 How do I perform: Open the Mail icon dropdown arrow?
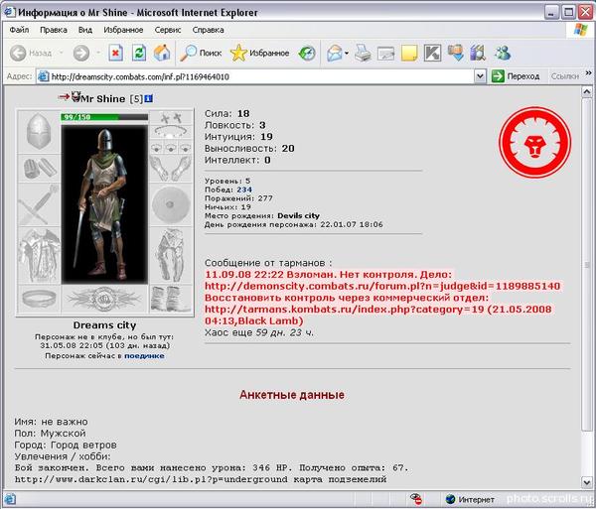click(347, 54)
